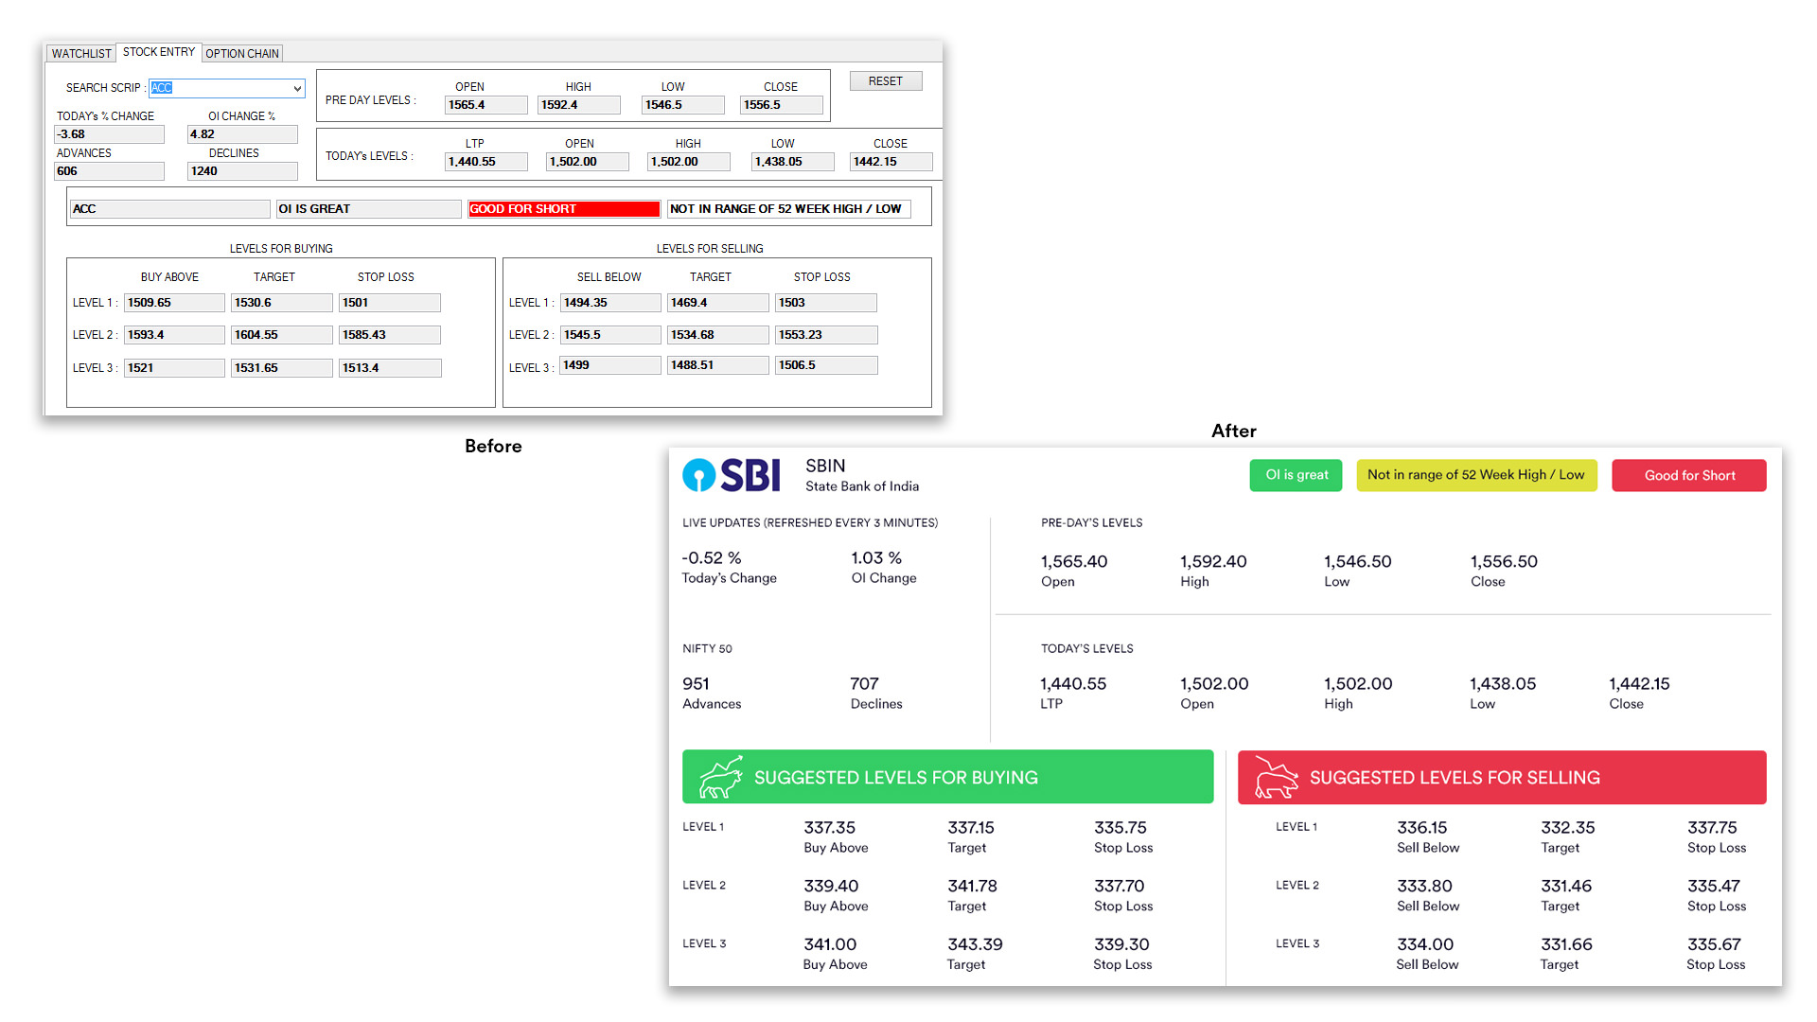Click the Level 3 Stop Loss field 1506.5
The width and height of the screenshot is (1817, 1022).
tap(825, 365)
